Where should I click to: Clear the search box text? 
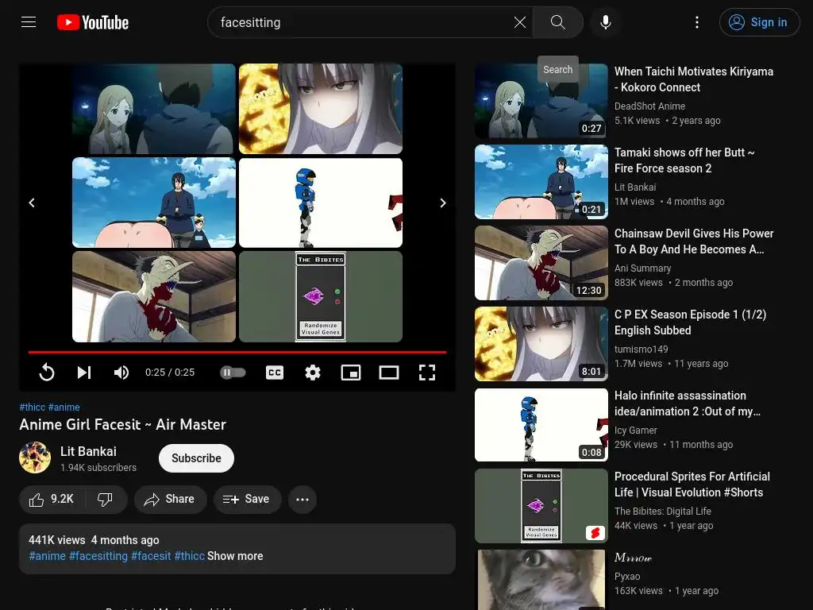coord(519,22)
